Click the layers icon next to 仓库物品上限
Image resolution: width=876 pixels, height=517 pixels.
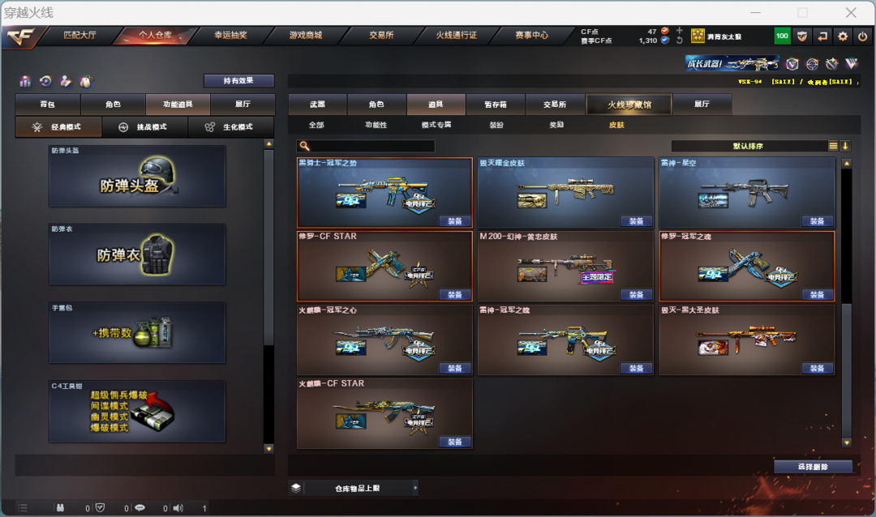click(296, 488)
